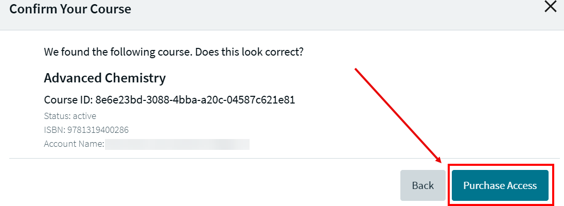Click the course ID value 8e6e23bd-3088-4bba-a20c-04587c621e81
The width and height of the screenshot is (564, 206).
click(x=195, y=100)
